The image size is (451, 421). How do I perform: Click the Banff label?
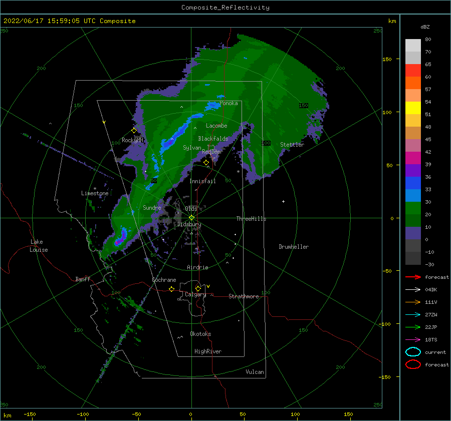click(x=83, y=279)
